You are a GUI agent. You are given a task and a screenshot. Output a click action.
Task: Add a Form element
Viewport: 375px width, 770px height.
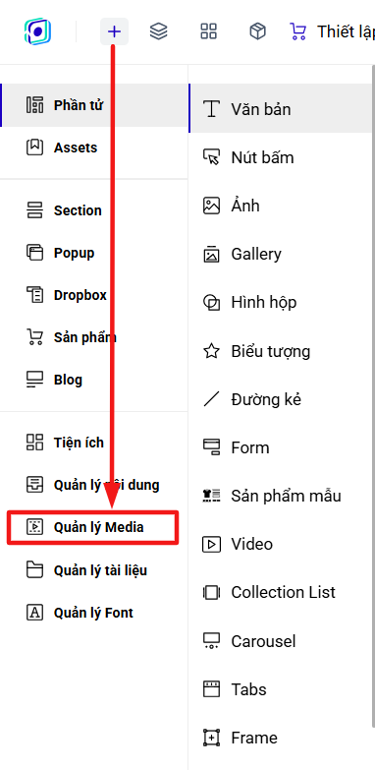[x=282, y=447]
